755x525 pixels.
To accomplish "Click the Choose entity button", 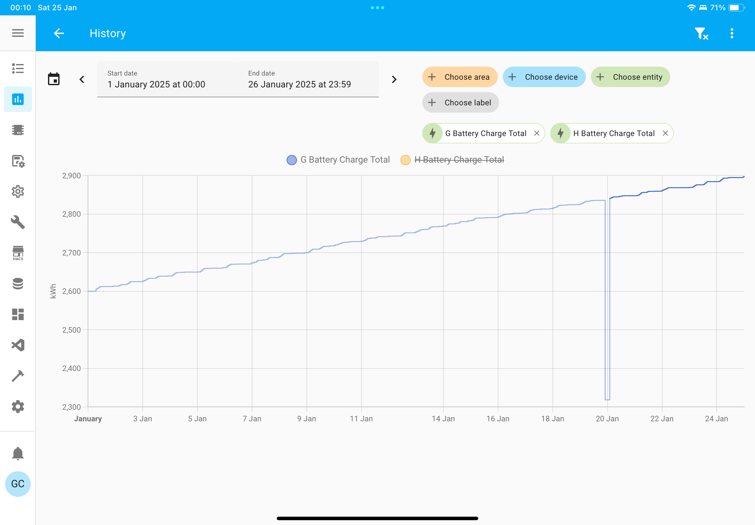I will pyautogui.click(x=630, y=77).
